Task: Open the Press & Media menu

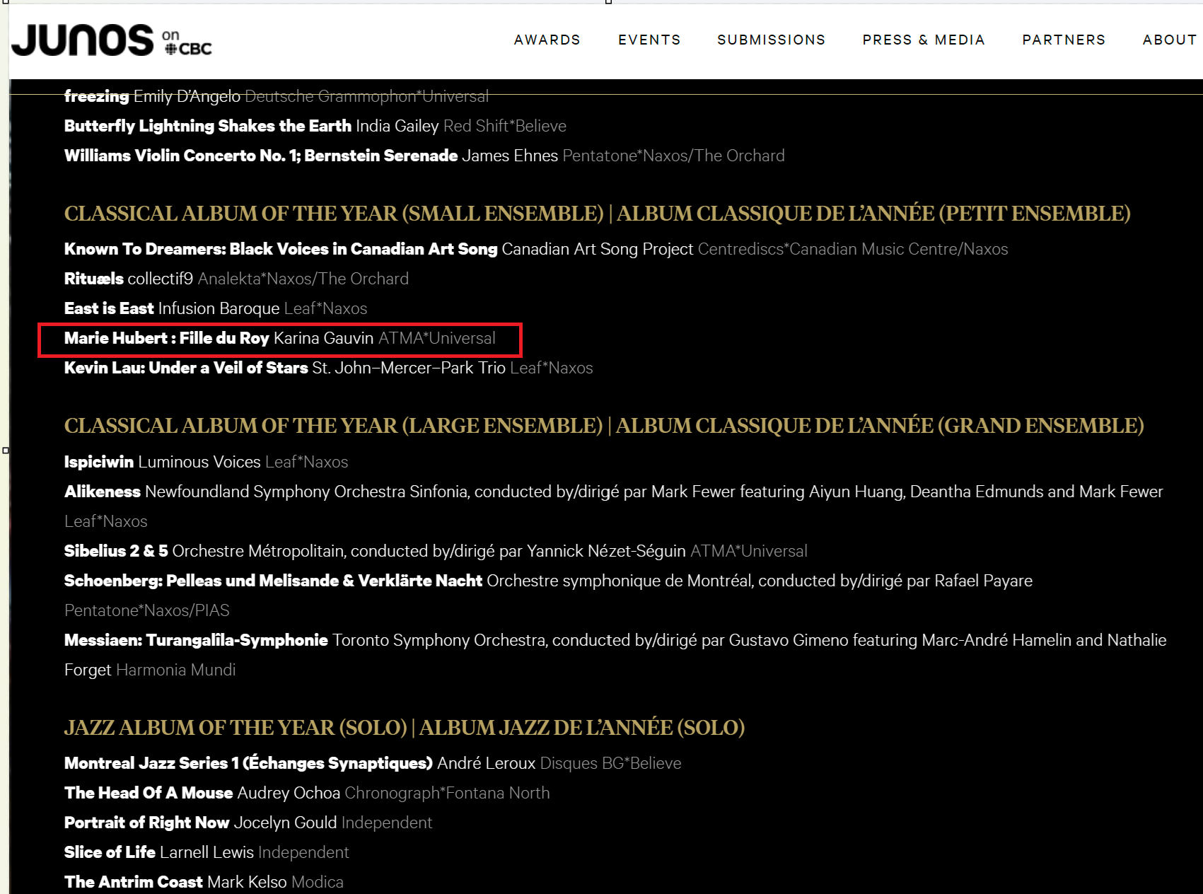Action: click(x=923, y=40)
